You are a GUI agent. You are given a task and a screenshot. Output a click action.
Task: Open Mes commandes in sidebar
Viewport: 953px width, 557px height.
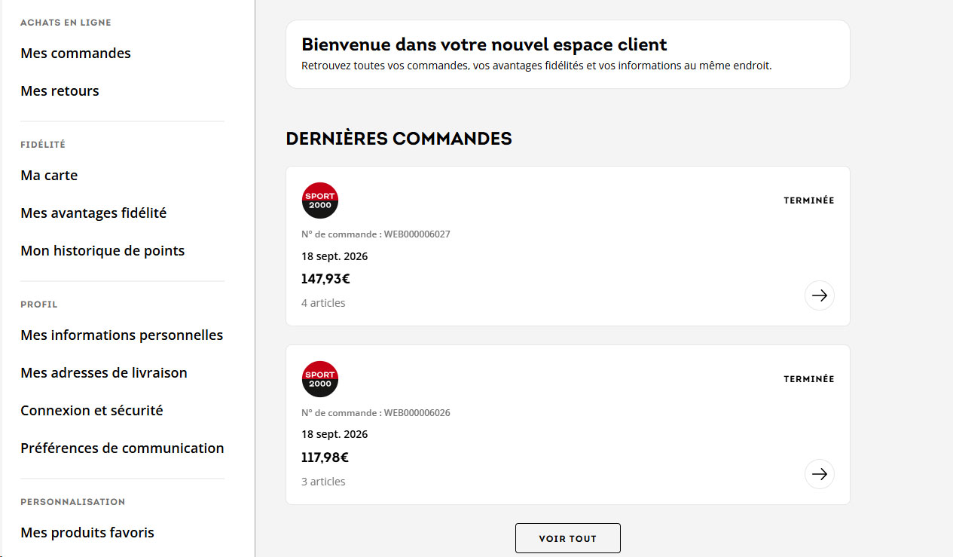(76, 54)
